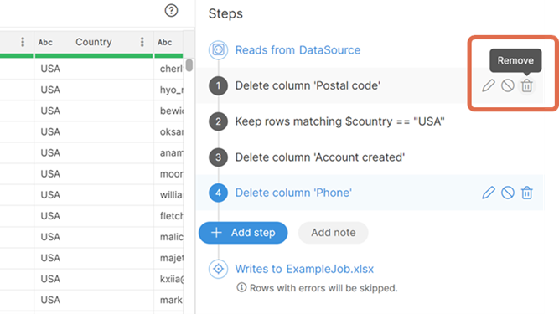
Task: Select the cell beginning with 'kxiia'
Action: tap(168, 279)
